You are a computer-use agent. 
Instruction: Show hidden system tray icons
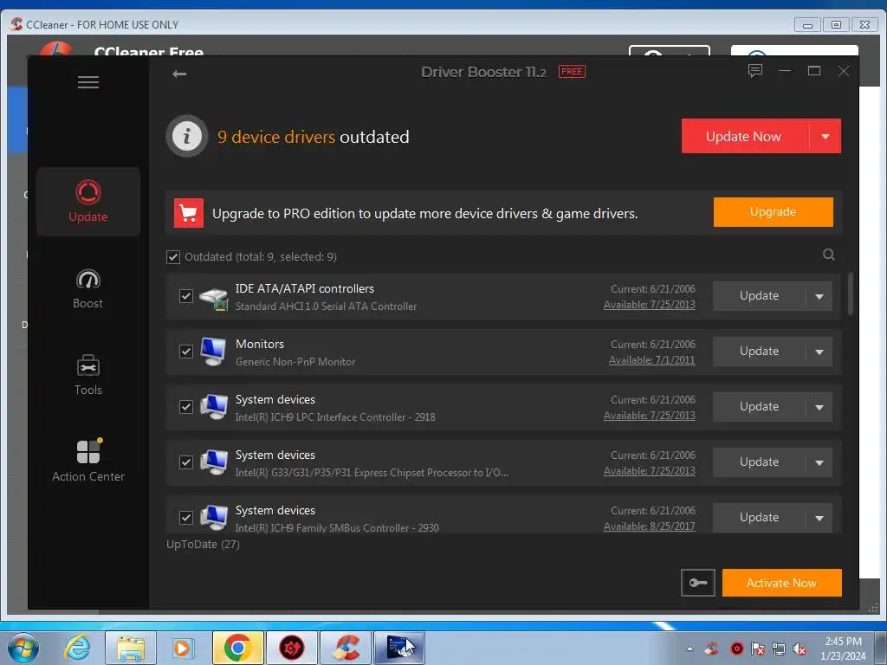pyautogui.click(x=690, y=649)
